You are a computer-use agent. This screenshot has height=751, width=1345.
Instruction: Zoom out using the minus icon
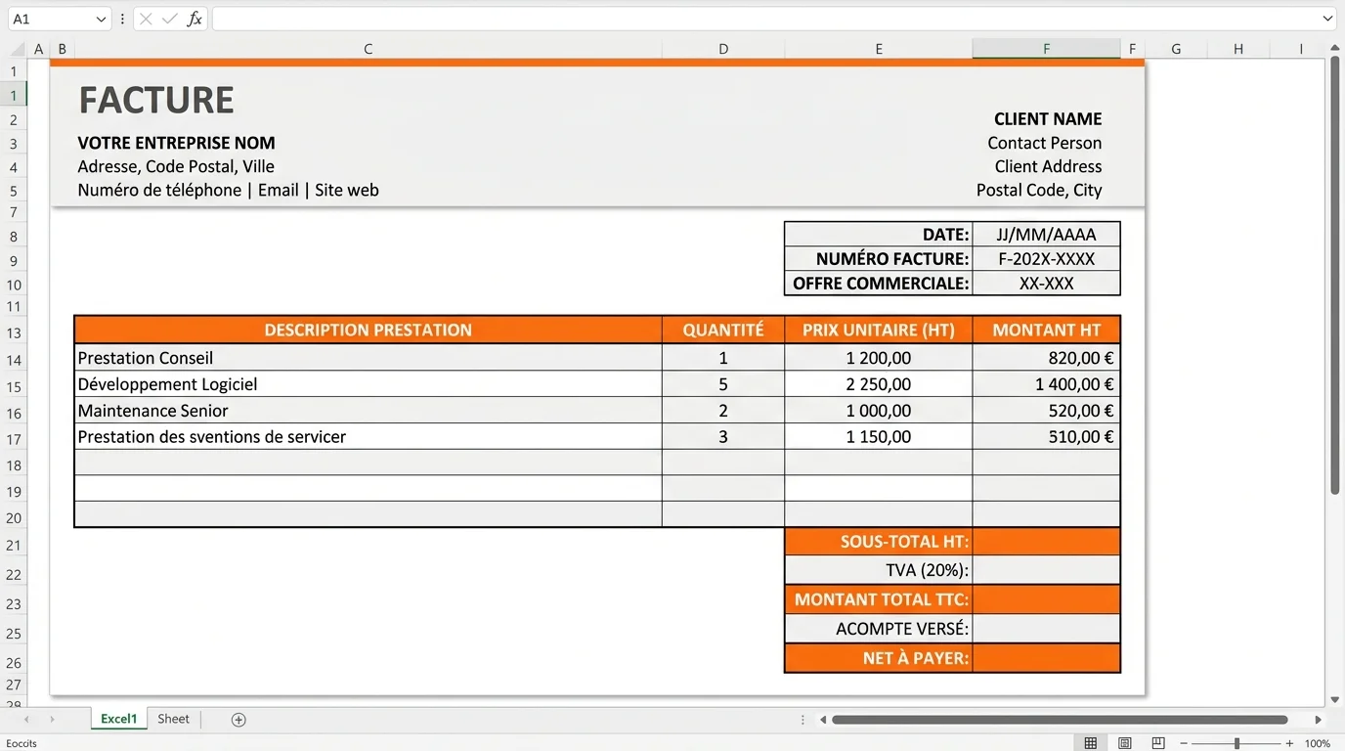[x=1186, y=742]
